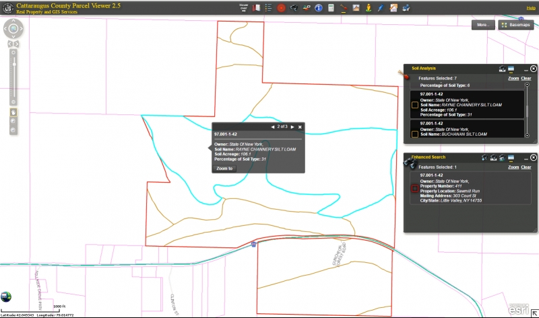539x318 pixels.
Task: Select the red circular target tool
Action: (x=282, y=8)
